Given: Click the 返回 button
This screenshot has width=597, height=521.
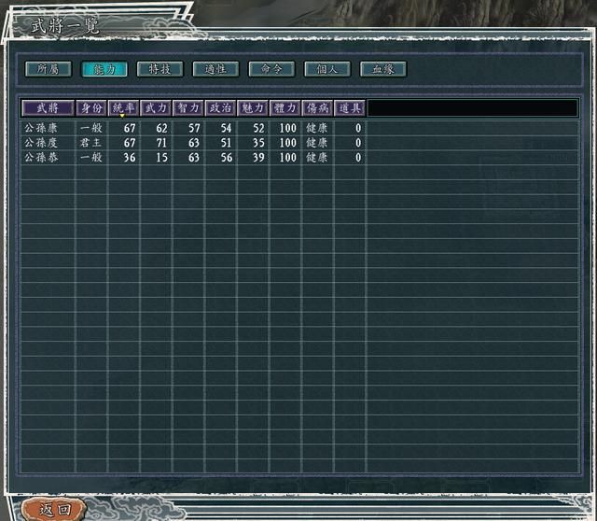Looking at the screenshot, I should [55, 509].
